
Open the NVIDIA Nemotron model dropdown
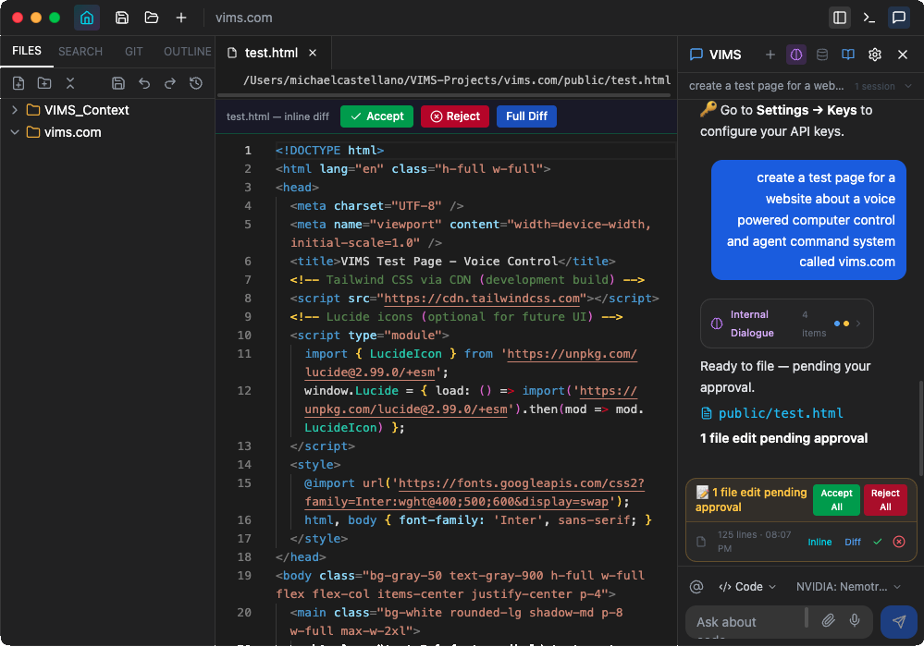click(848, 587)
